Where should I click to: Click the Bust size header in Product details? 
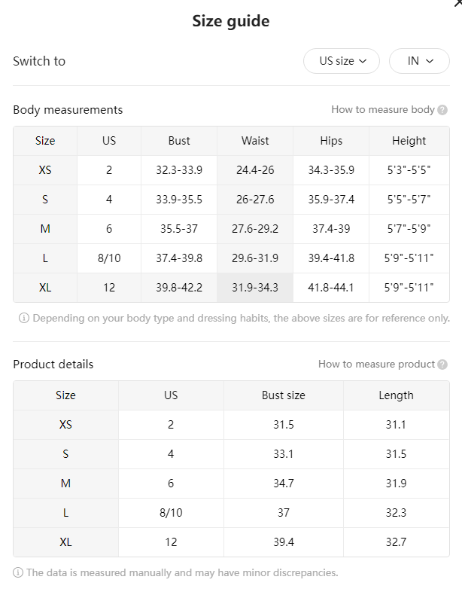[x=284, y=395]
